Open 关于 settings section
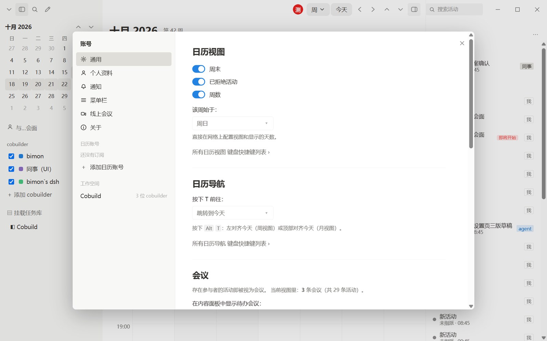The width and height of the screenshot is (547, 341). 124,128
